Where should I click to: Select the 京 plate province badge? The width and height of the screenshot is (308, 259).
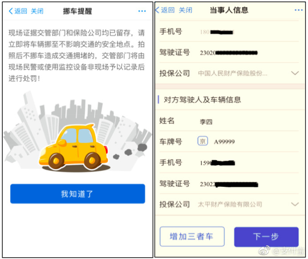(x=203, y=141)
